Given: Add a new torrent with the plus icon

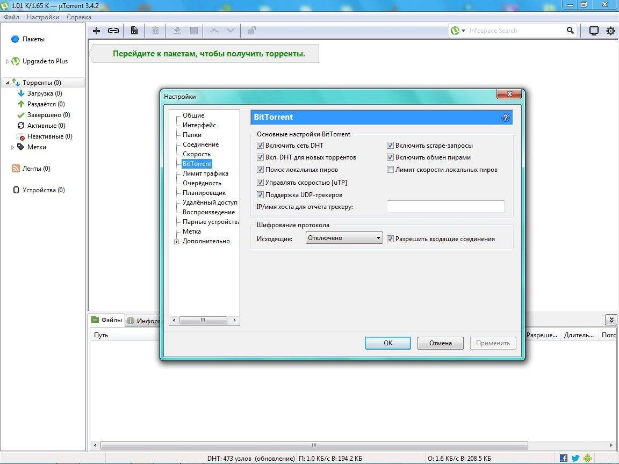Looking at the screenshot, I should click(97, 31).
